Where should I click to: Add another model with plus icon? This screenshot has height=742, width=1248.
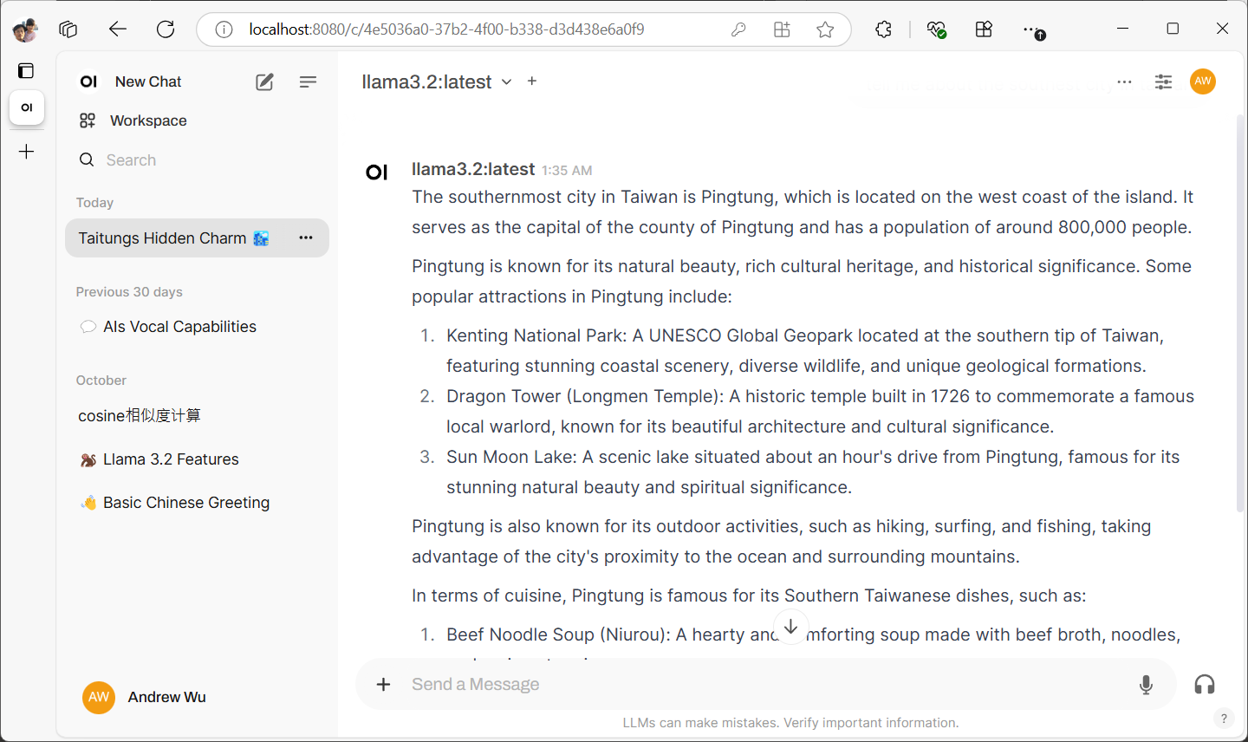coord(532,81)
